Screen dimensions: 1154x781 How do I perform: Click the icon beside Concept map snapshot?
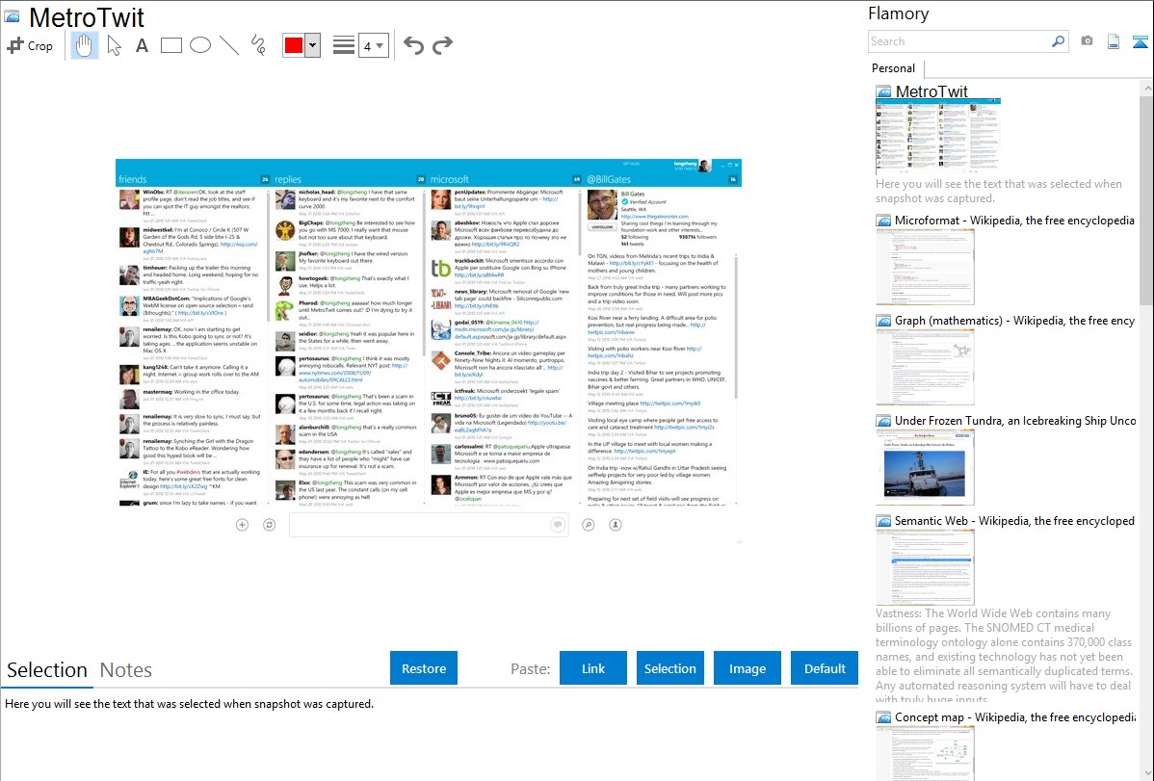click(883, 716)
